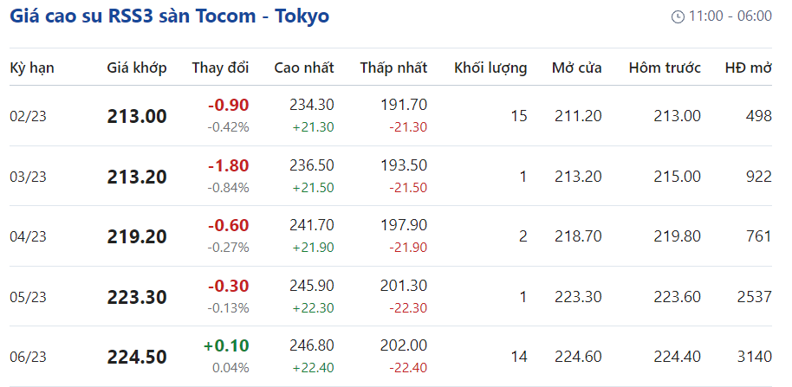Click the 'HĐ mở' column header
792x387 pixels.
pos(748,68)
